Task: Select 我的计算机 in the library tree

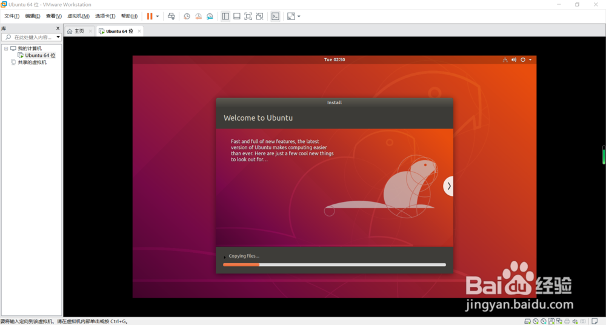Action: [29, 49]
